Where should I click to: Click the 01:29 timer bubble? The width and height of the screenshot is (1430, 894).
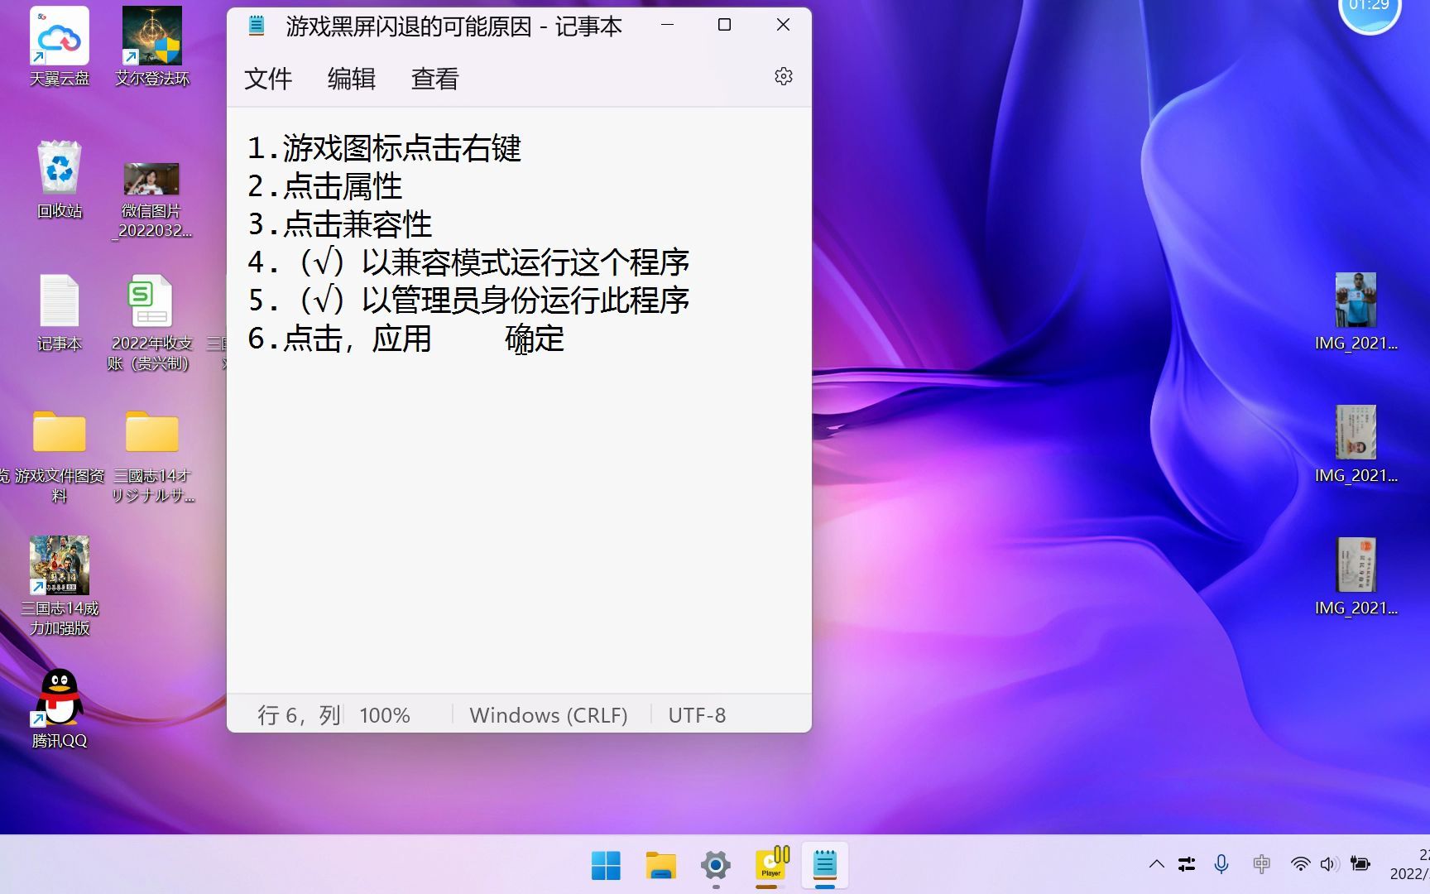(x=1370, y=10)
